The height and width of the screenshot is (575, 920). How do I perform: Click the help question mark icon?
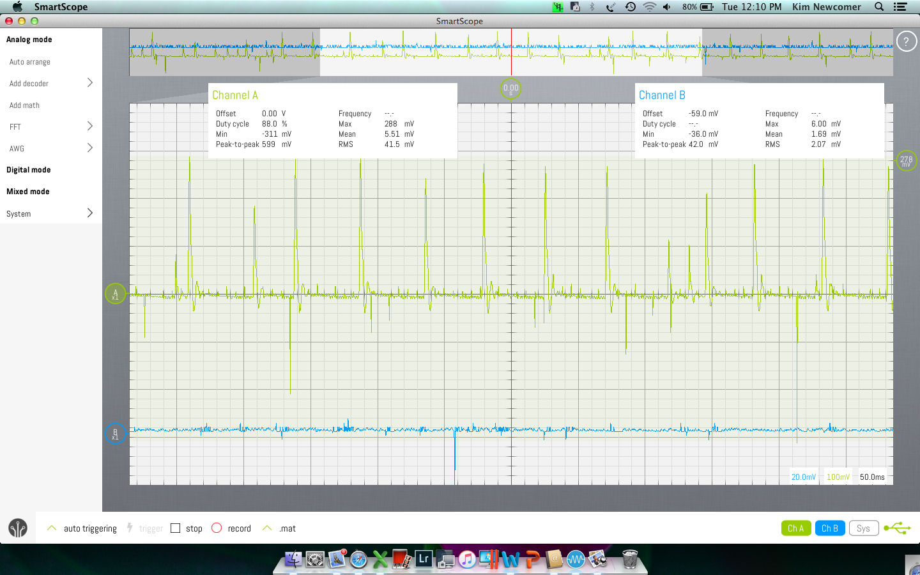point(906,42)
